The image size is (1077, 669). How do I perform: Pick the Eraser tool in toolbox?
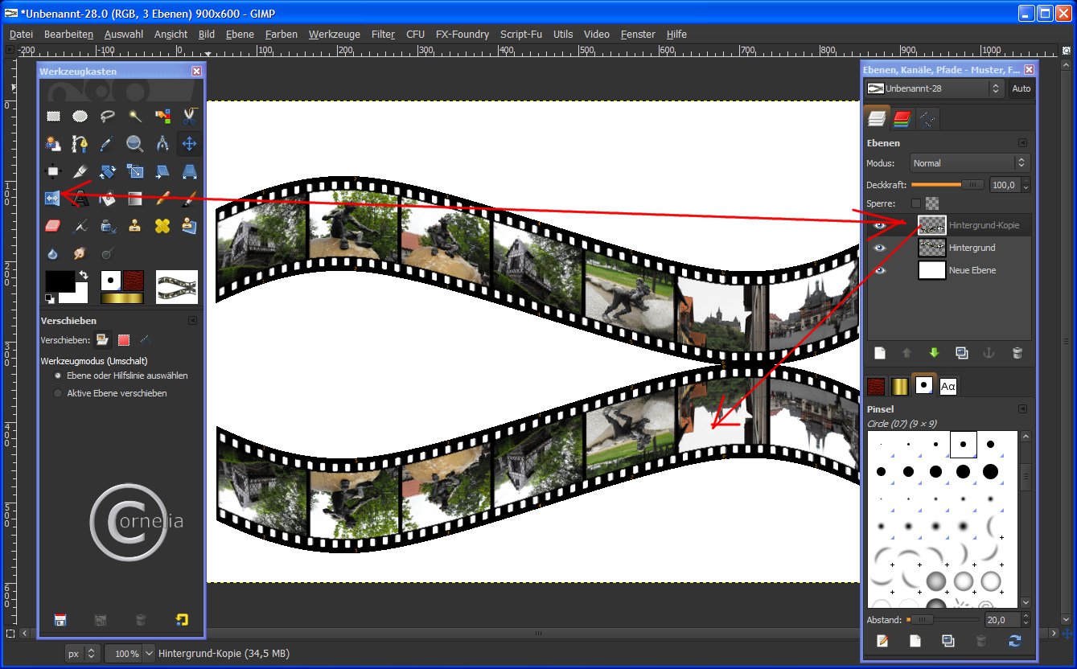click(x=53, y=226)
